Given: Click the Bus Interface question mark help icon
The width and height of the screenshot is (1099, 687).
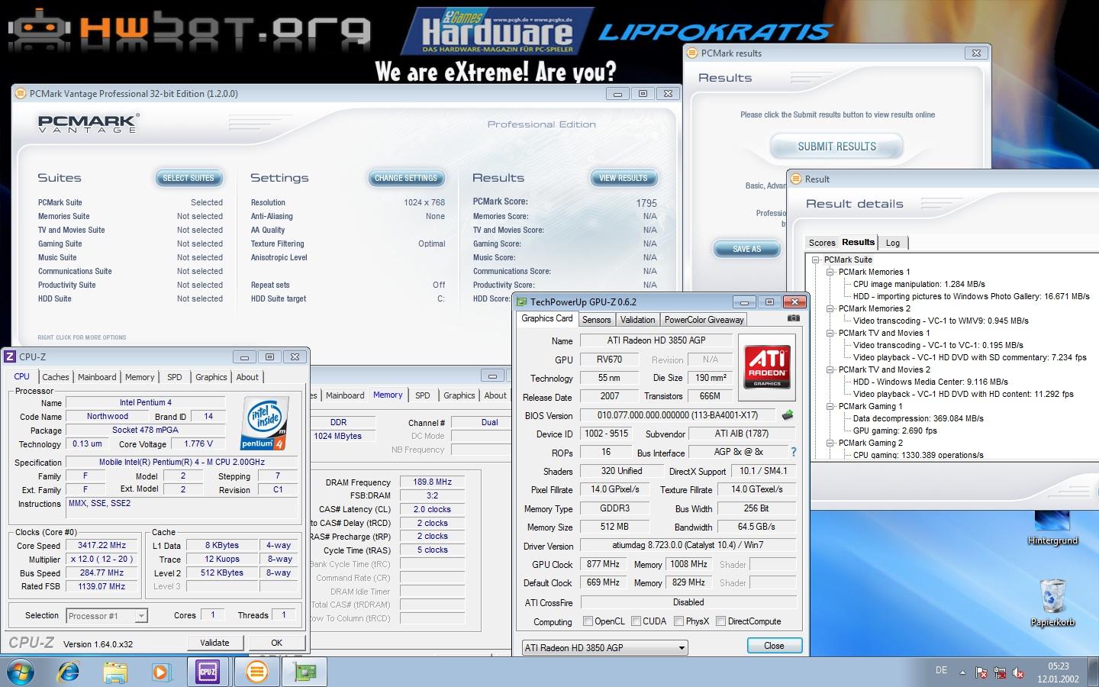Looking at the screenshot, I should pos(794,452).
